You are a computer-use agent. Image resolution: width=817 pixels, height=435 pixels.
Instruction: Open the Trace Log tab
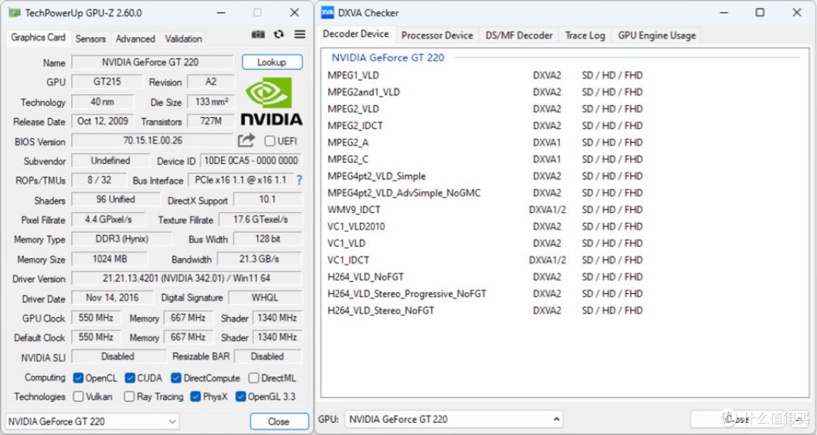[585, 35]
